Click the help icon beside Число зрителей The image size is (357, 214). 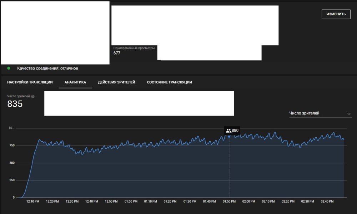point(33,97)
